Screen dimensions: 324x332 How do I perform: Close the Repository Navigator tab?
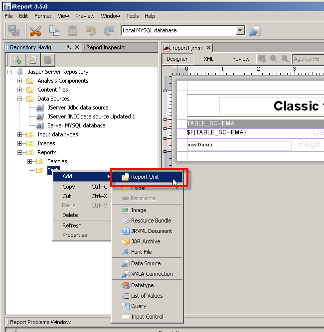77,47
